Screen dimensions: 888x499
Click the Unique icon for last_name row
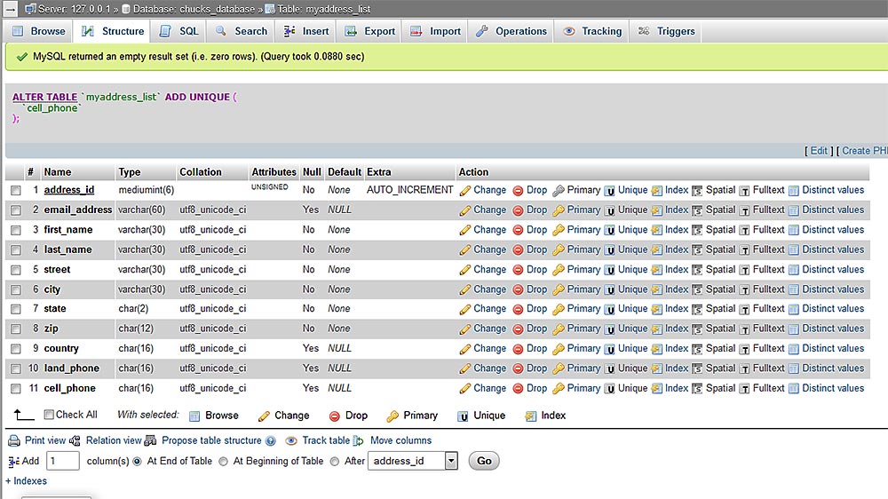(x=609, y=250)
